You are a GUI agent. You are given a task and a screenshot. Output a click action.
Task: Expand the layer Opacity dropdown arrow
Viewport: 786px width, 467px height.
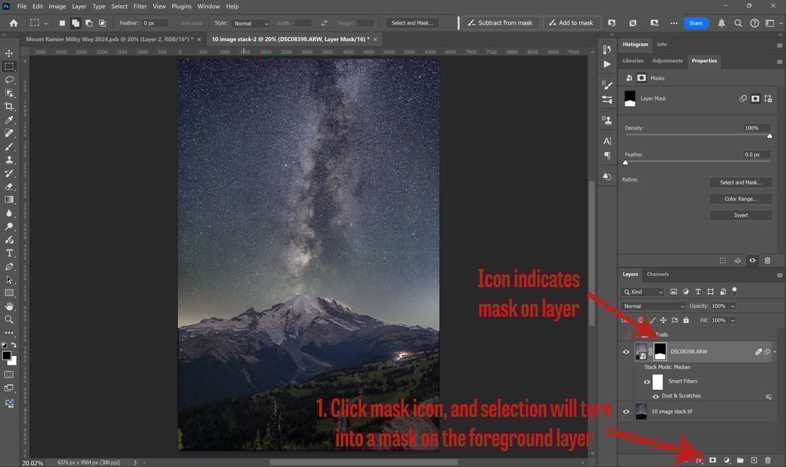point(733,306)
